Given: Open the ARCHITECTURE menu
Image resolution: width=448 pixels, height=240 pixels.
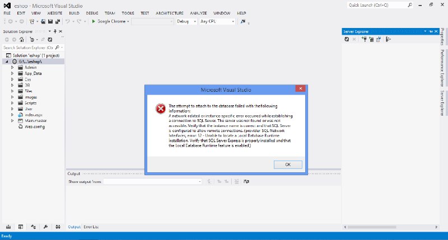Looking at the screenshot, I should coord(170,13).
